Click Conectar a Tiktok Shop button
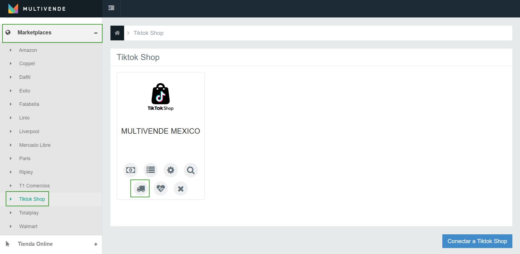520x254 pixels. tap(477, 241)
